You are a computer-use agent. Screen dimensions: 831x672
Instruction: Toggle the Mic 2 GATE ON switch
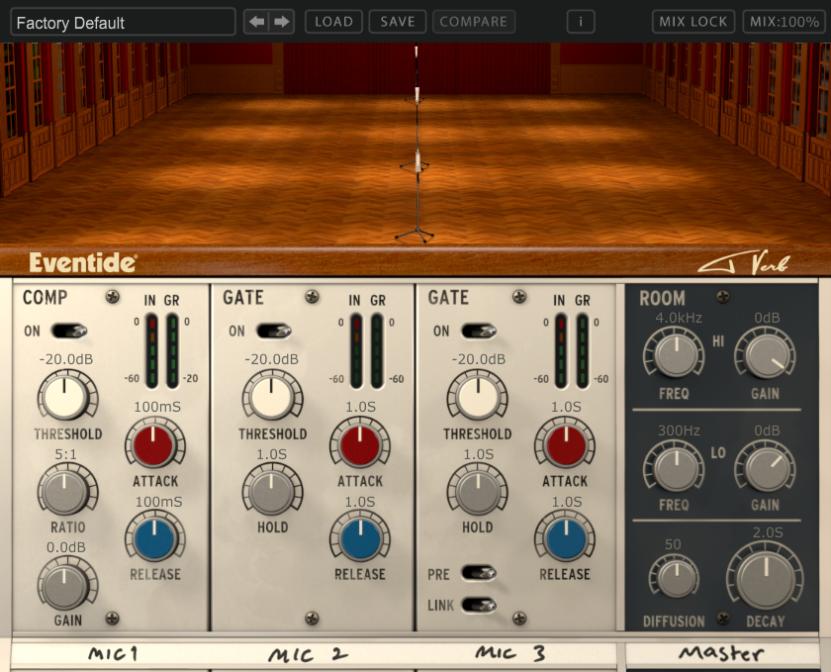(273, 331)
